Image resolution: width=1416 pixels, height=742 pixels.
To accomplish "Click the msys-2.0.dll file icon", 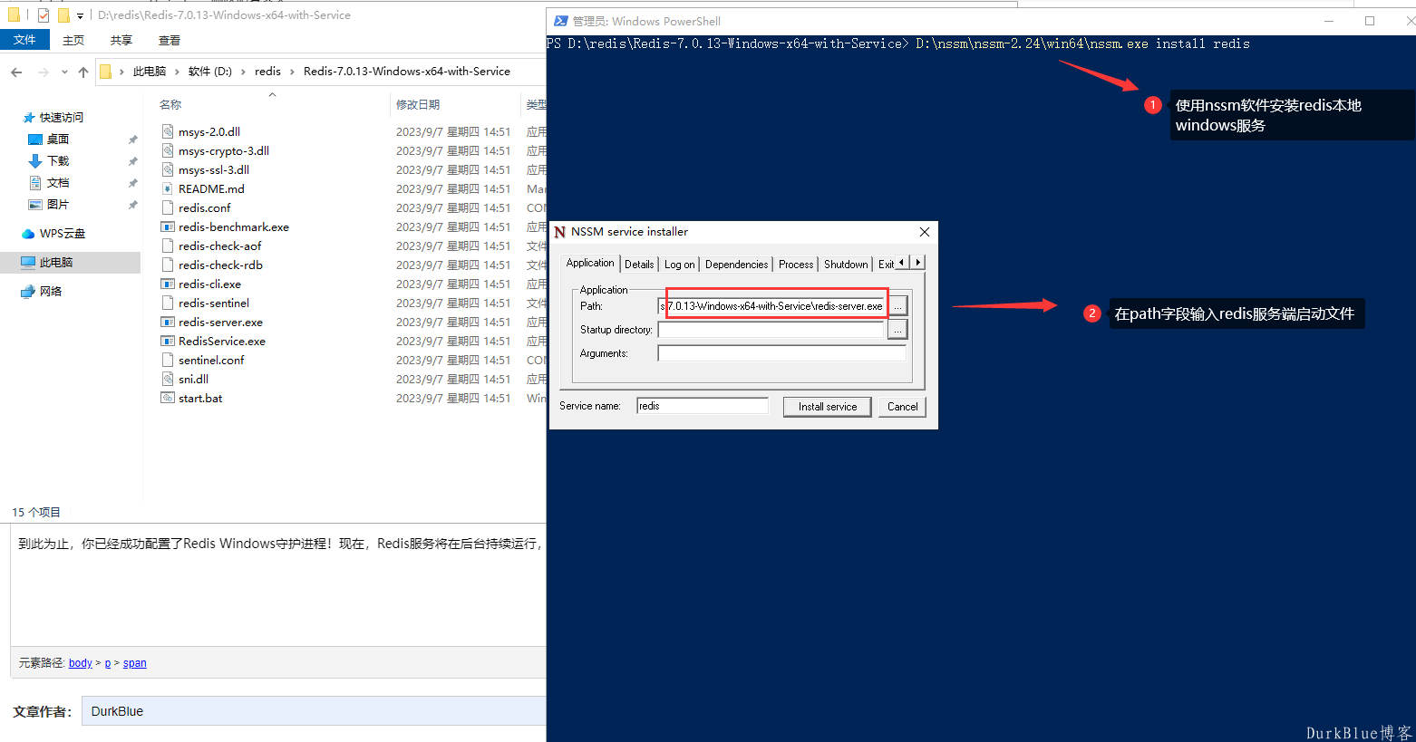I will point(168,131).
